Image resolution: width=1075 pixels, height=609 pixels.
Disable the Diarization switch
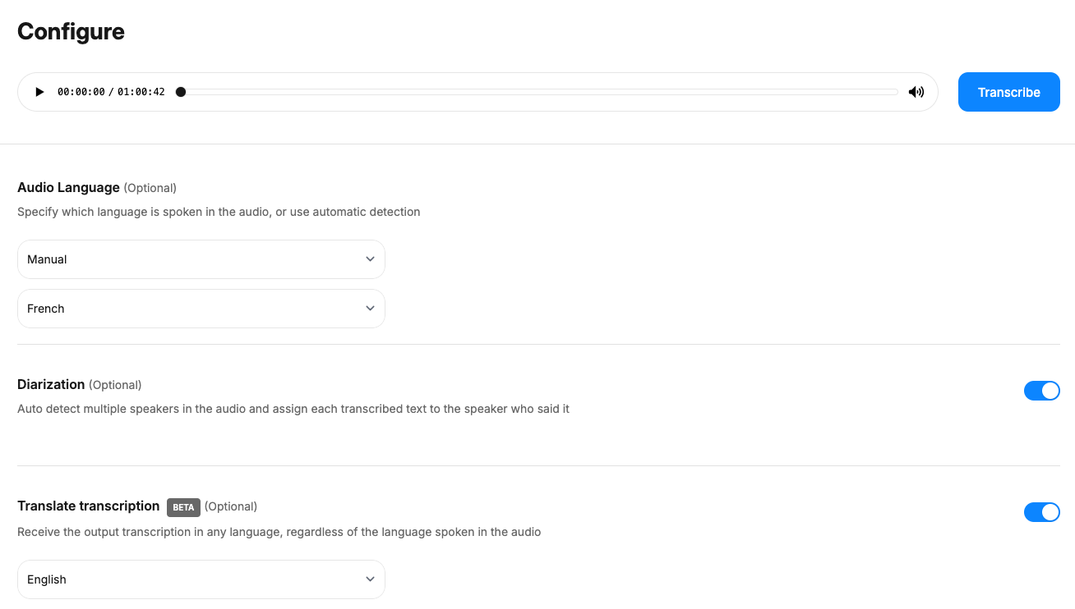(1041, 391)
